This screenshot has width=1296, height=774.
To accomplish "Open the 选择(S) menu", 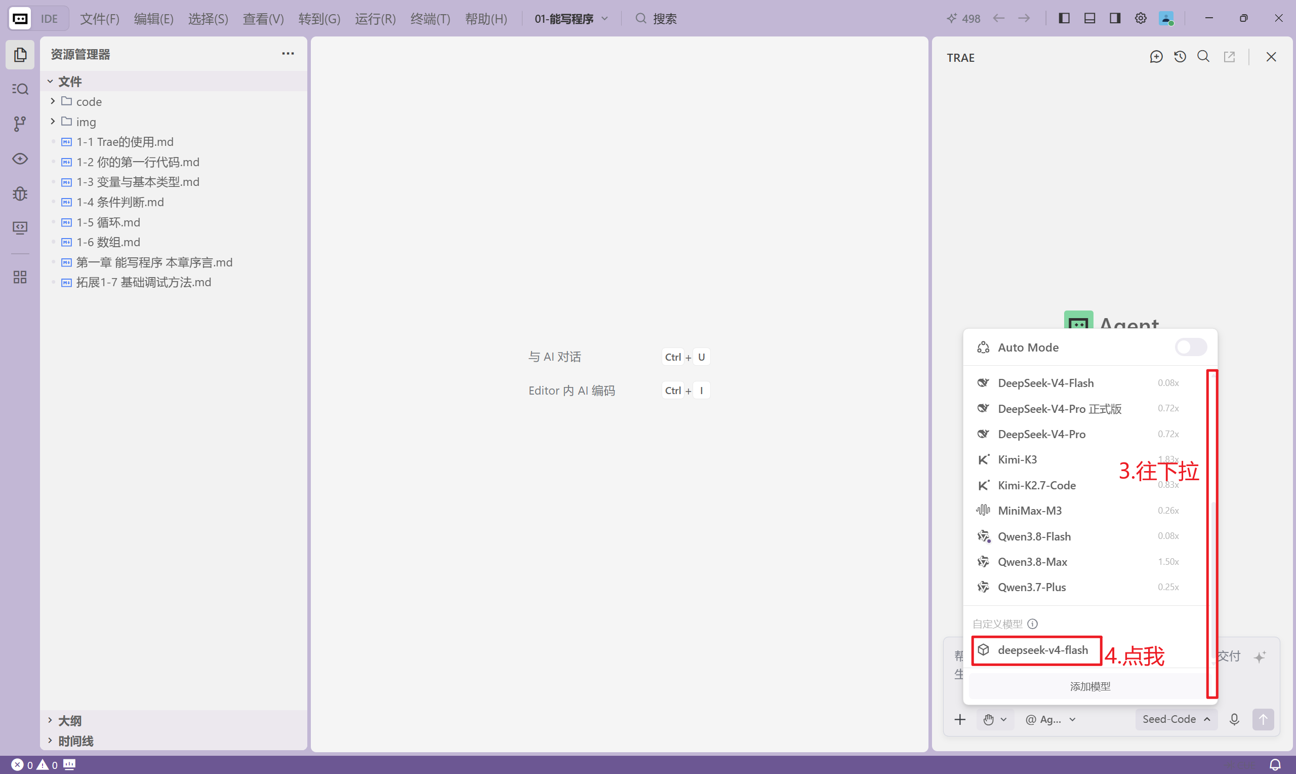I will [208, 19].
